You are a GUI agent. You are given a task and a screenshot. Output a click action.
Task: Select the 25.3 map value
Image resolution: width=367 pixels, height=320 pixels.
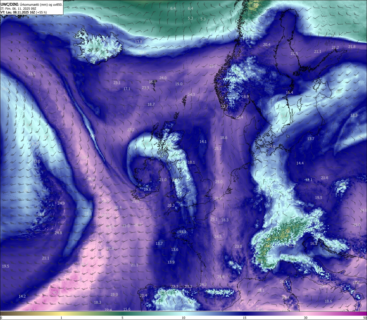[114, 294]
